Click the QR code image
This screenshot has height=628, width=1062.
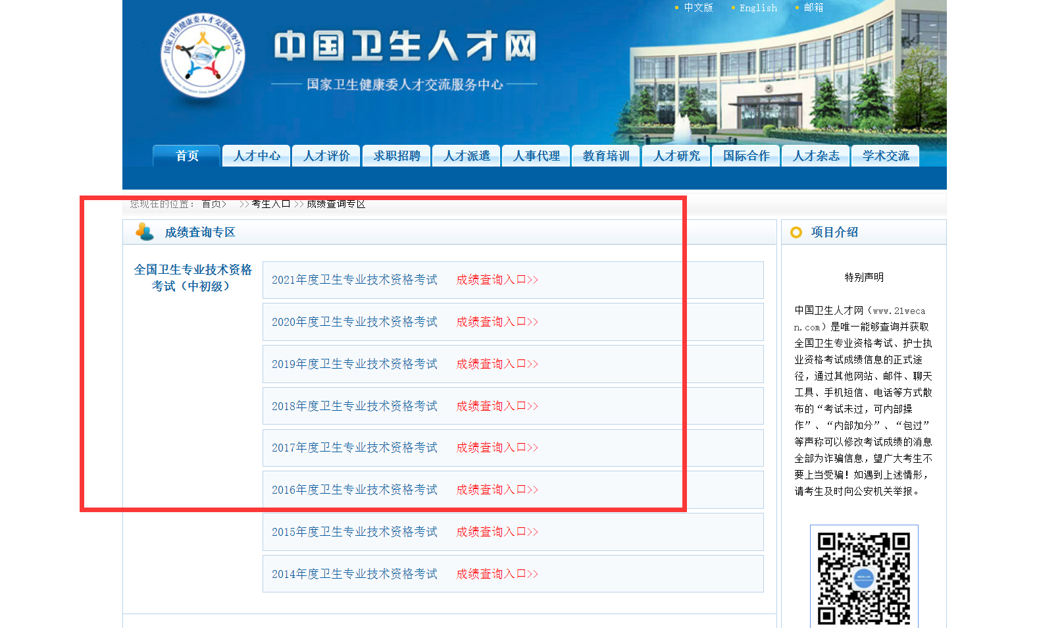(x=863, y=577)
